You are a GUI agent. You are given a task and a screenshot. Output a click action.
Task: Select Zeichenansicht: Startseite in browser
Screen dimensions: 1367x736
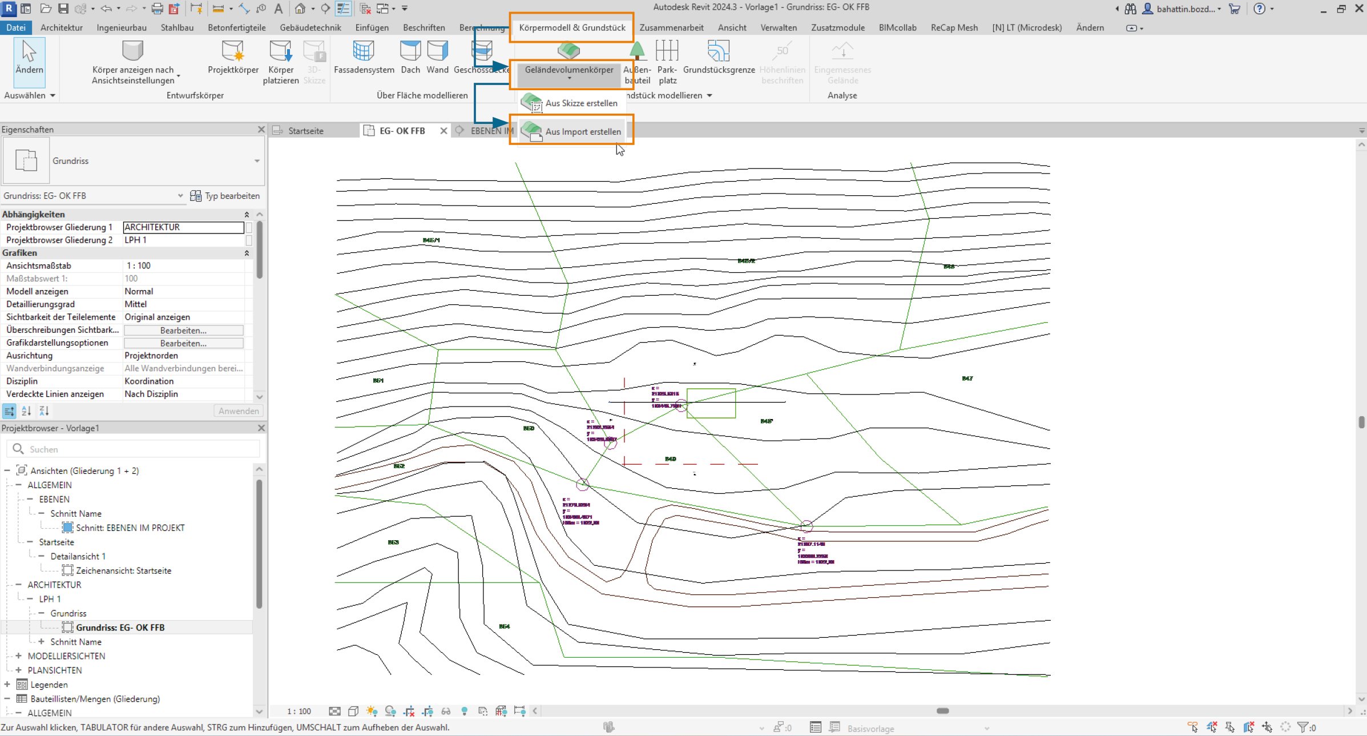(x=123, y=570)
